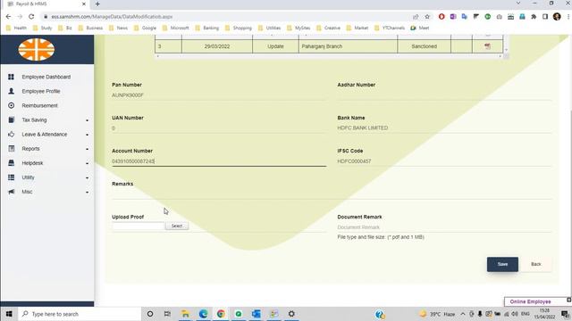Click the Document Remark field
The image size is (572, 321).
click(x=444, y=227)
